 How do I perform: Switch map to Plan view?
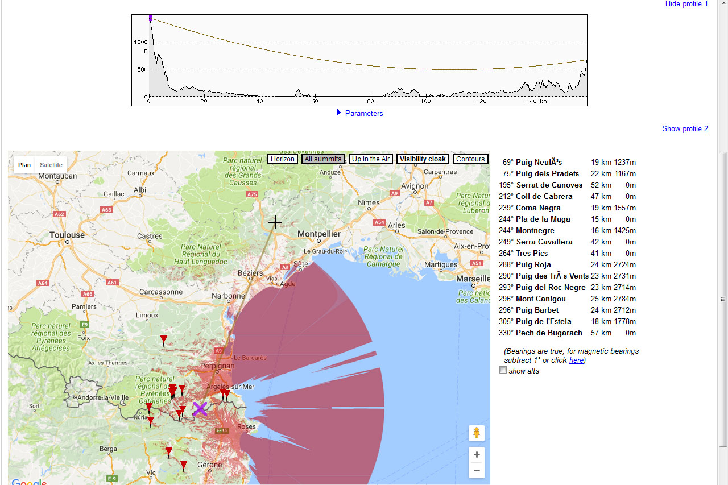coord(24,165)
